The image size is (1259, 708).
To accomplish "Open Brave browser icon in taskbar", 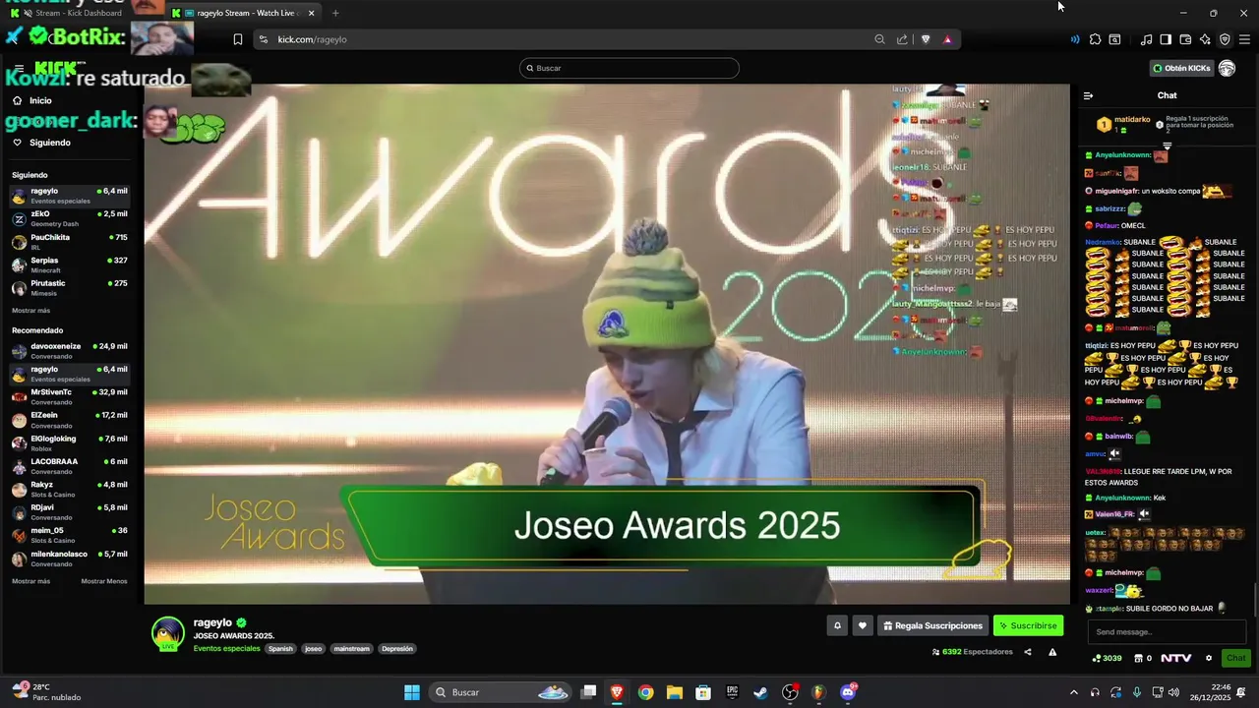I will [x=617, y=692].
